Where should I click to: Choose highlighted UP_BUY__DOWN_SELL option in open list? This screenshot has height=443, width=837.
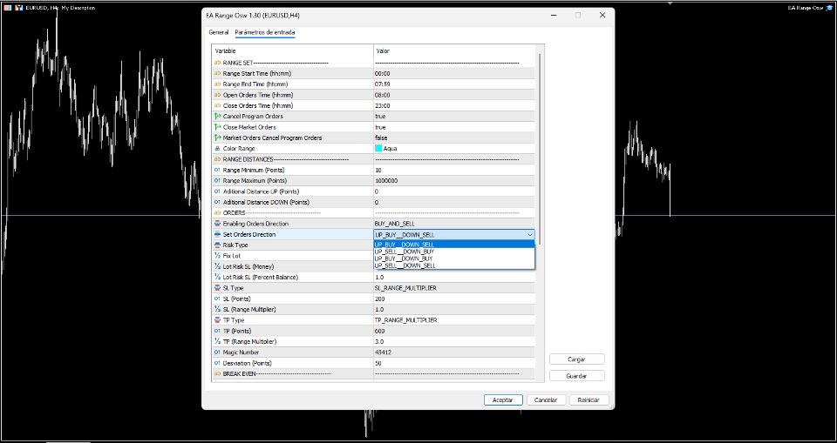pyautogui.click(x=453, y=245)
